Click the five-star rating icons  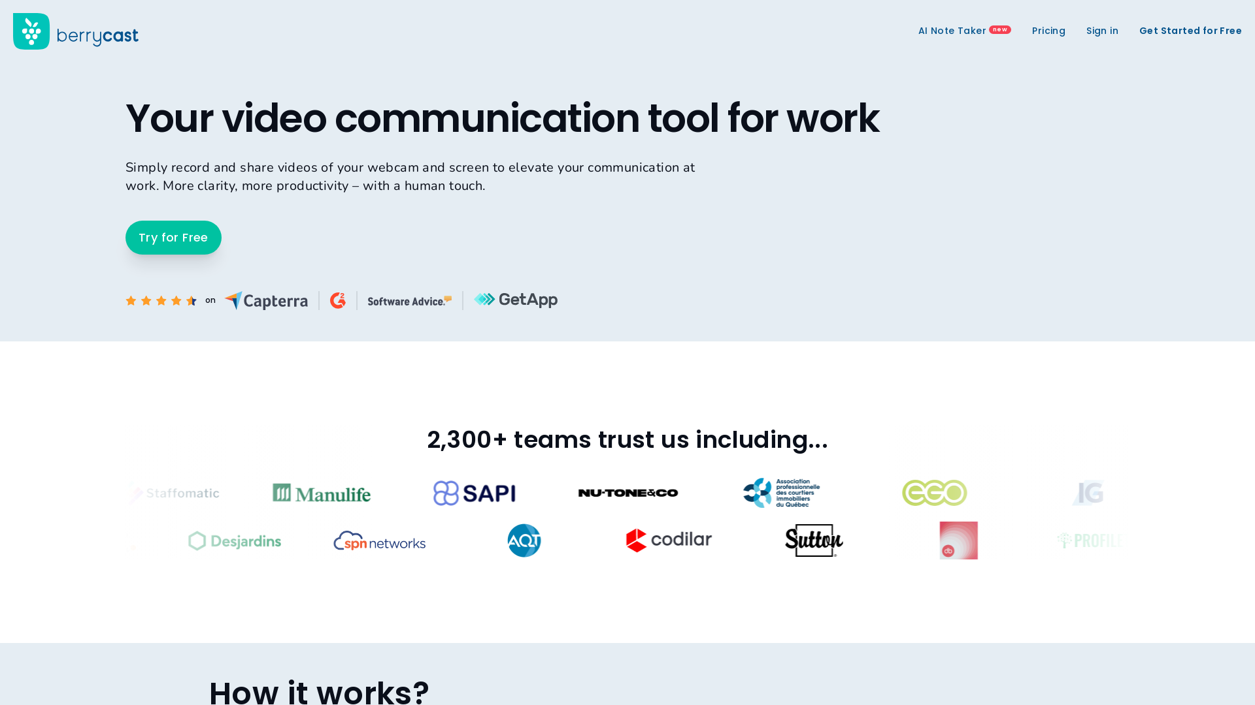tap(161, 300)
